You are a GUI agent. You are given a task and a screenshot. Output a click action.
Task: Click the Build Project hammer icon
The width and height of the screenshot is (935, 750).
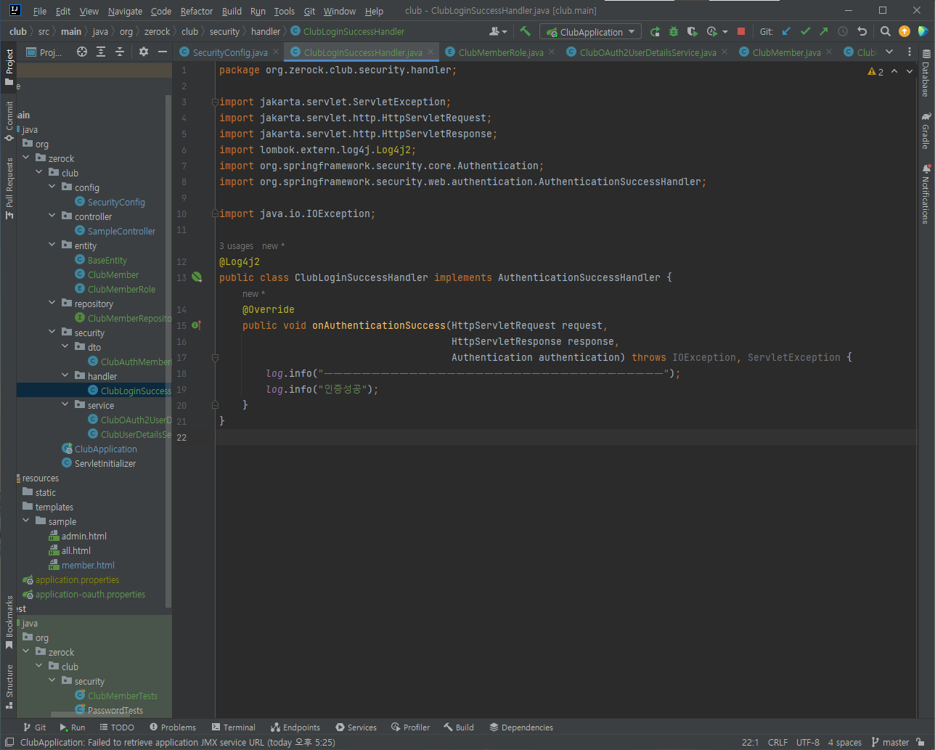pos(526,31)
